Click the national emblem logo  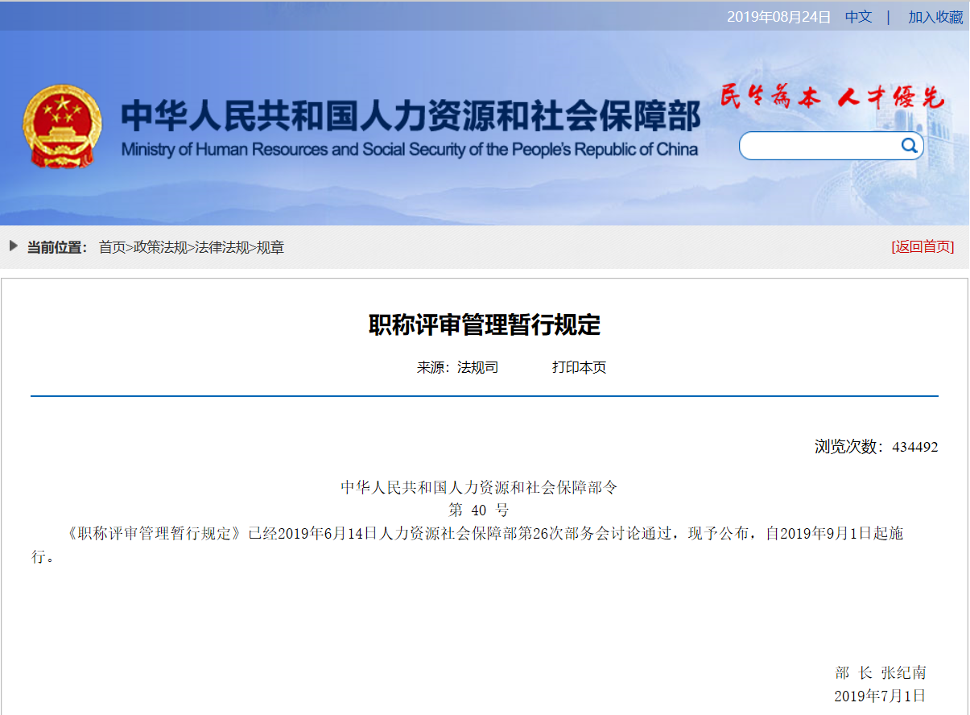pyautogui.click(x=62, y=127)
